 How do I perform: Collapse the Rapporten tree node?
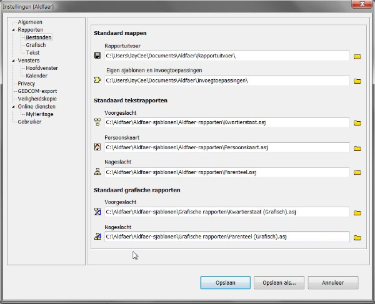click(13, 30)
